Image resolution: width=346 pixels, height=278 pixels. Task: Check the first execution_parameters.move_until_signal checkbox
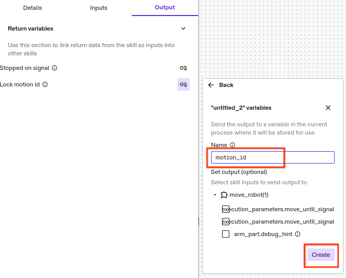click(226, 209)
